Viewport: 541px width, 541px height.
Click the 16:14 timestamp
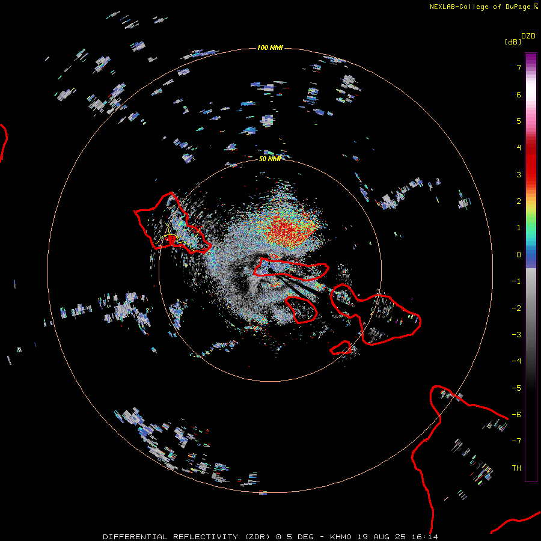point(425,537)
